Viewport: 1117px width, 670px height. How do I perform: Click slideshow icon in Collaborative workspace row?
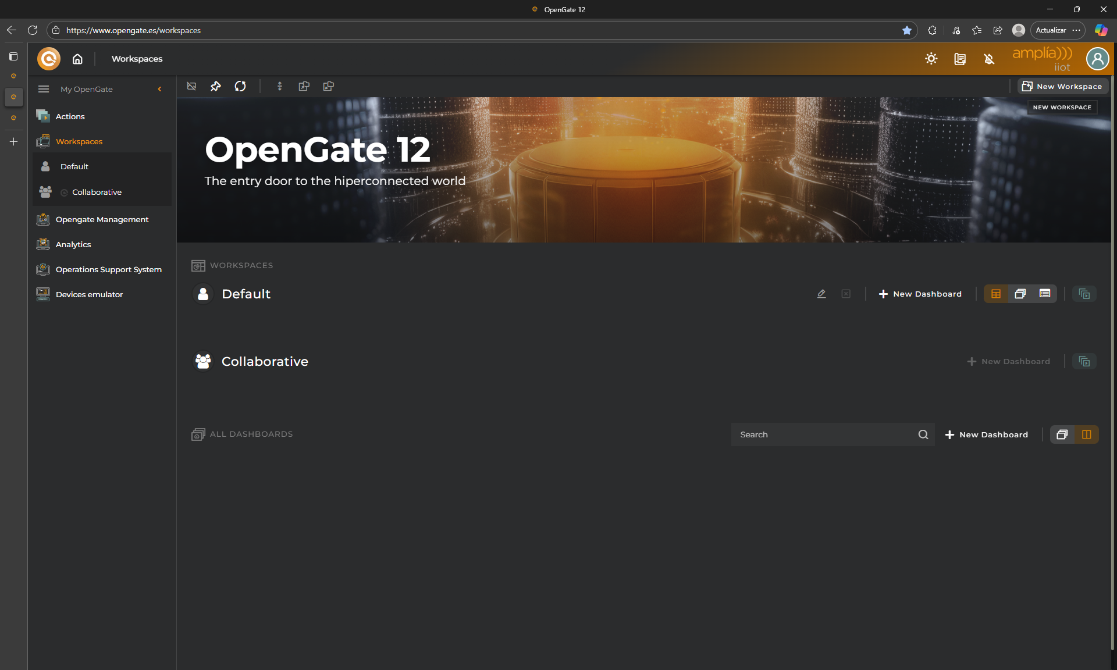tap(1084, 361)
